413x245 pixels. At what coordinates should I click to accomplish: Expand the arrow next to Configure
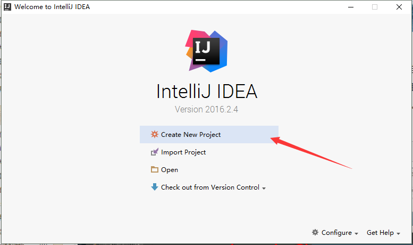356,234
